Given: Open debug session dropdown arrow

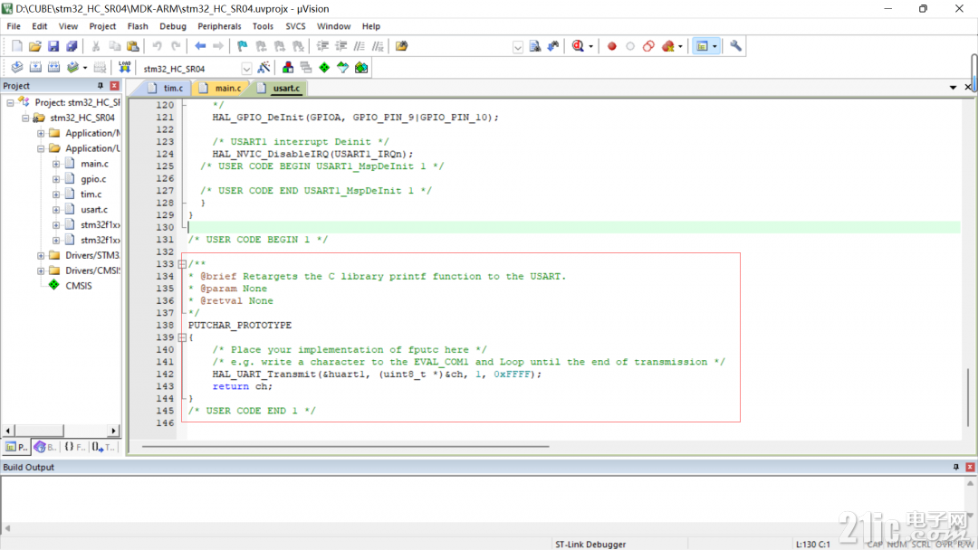Looking at the screenshot, I should tap(590, 47).
